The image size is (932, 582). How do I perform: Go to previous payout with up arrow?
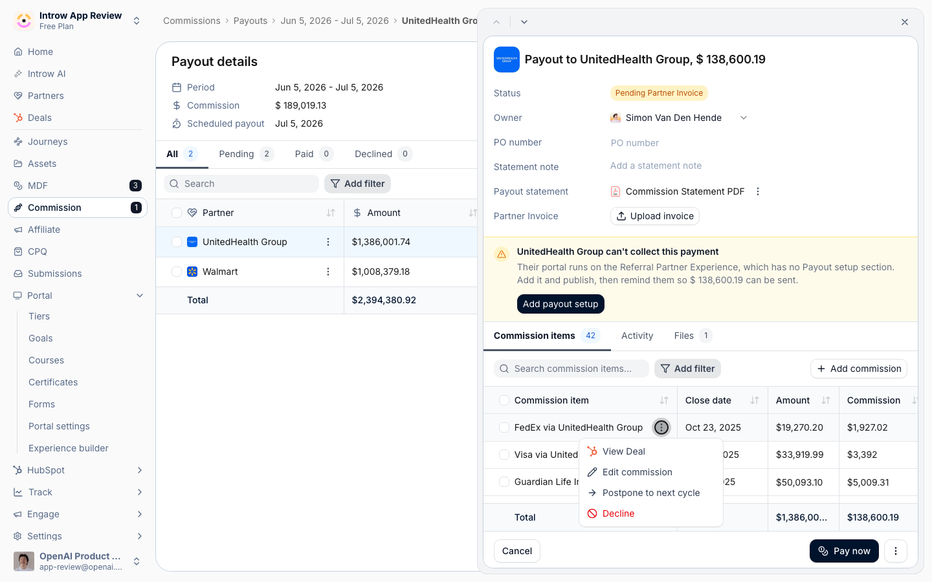point(496,22)
